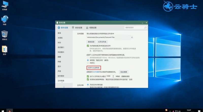
Task: Select the 自定义 radio option
Action: point(88,63)
